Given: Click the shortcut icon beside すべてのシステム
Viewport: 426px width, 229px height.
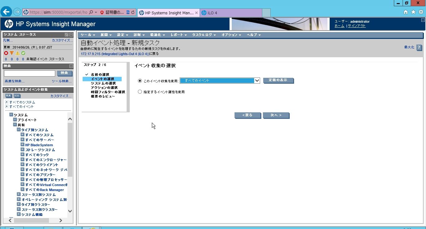Looking at the screenshot, I should [x=7, y=102].
